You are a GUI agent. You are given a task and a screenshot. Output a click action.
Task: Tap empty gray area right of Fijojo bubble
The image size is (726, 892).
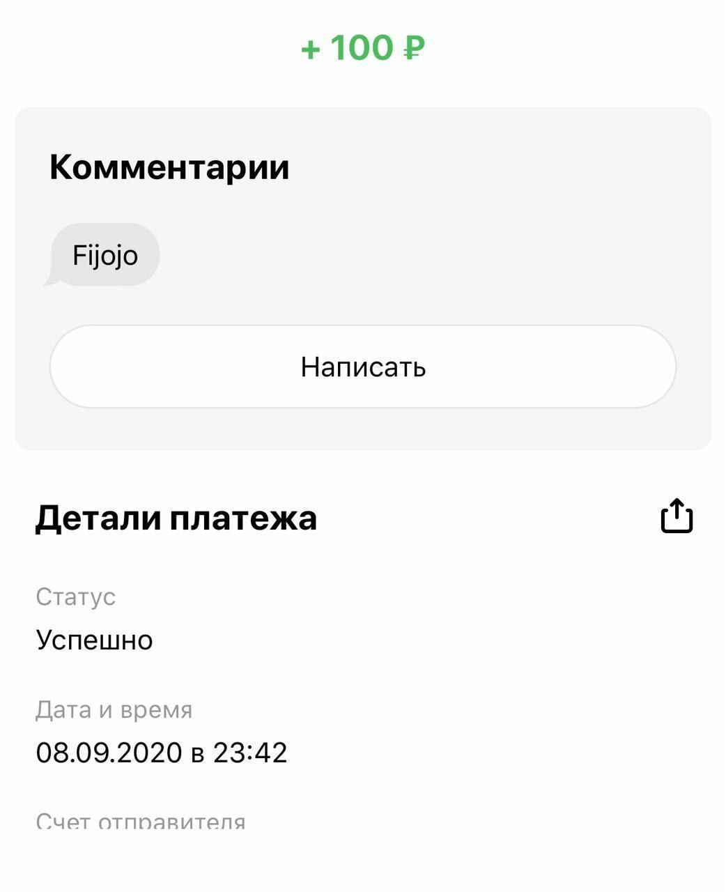[x=418, y=255]
